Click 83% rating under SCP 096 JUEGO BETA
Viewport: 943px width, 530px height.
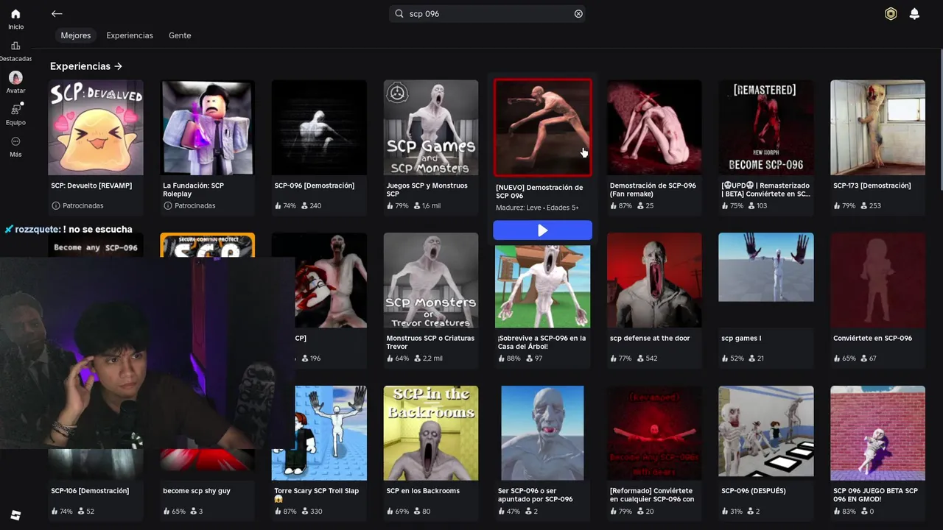[844, 512]
